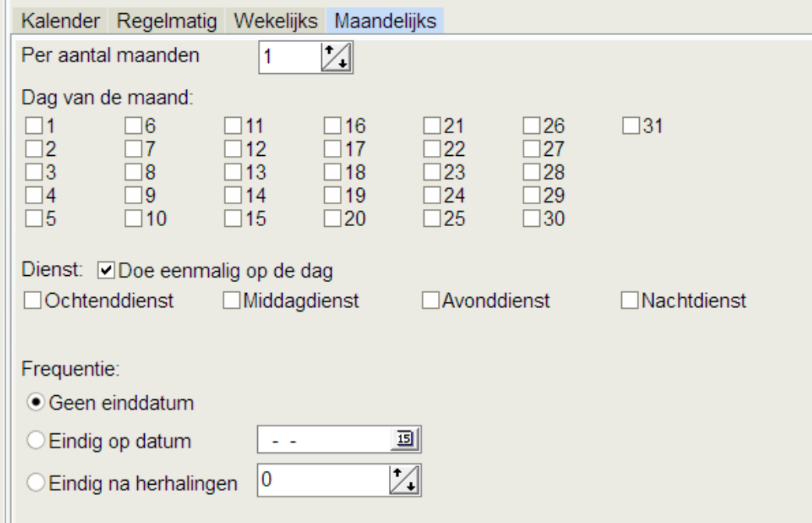Switch to the Kalender tab

(x=62, y=21)
